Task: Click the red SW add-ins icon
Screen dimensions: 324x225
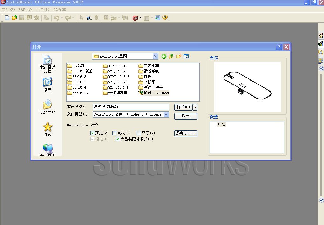Action: [x=135, y=18]
